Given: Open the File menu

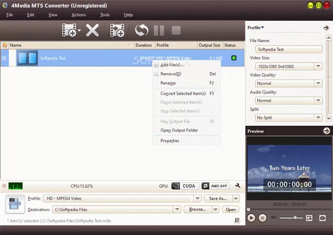Looking at the screenshot, I should 9,15.
